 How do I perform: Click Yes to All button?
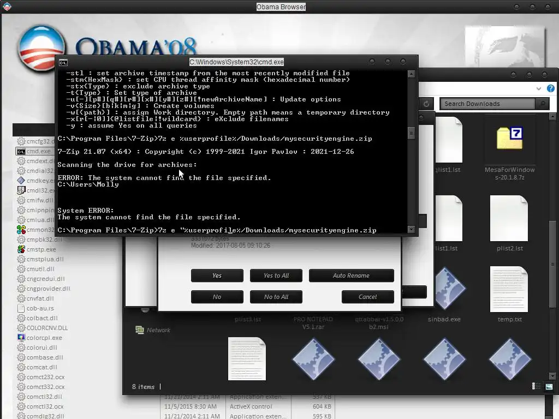tap(276, 276)
